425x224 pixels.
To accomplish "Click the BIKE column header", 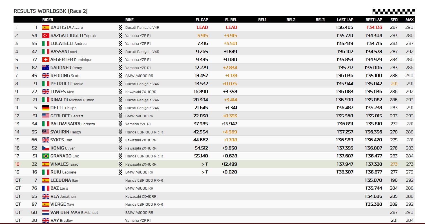I will coord(129,20).
